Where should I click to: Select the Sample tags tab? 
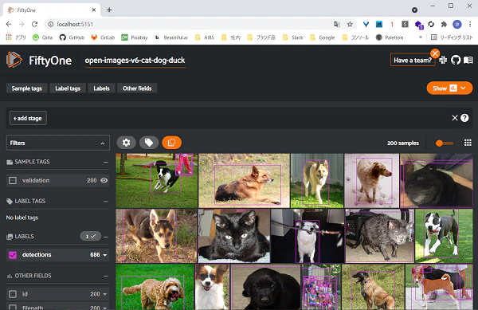point(26,88)
